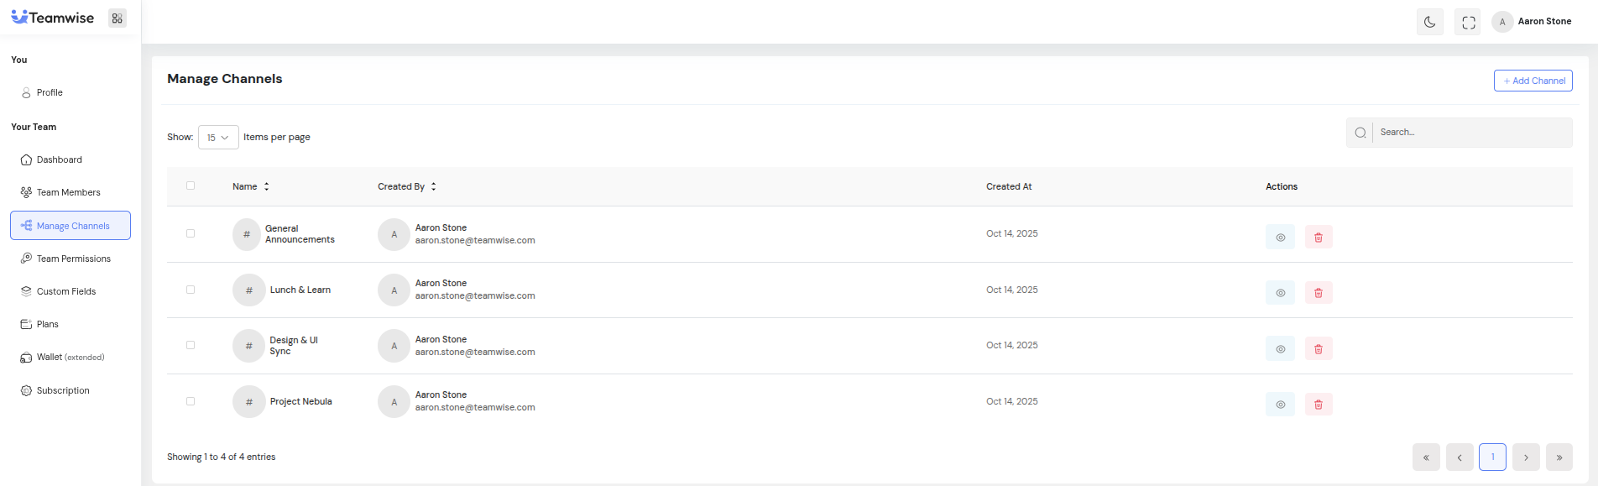Click sidebar grid toggle icon beside Teamwise logo

[117, 18]
